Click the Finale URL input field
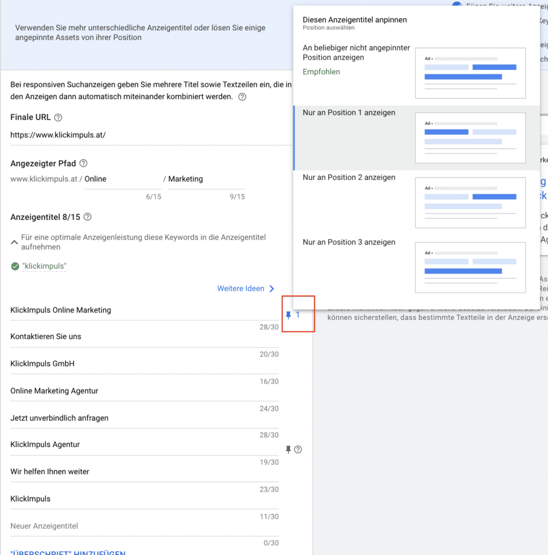The image size is (548, 555). 146,135
